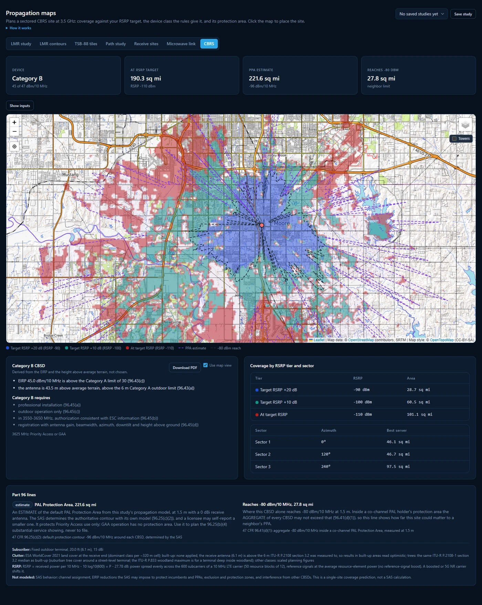Click the Sector 3 97.5 sq mi cell
The width and height of the screenshot is (482, 605).
(398, 466)
